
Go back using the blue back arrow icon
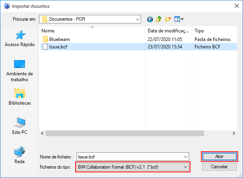tap(150, 20)
